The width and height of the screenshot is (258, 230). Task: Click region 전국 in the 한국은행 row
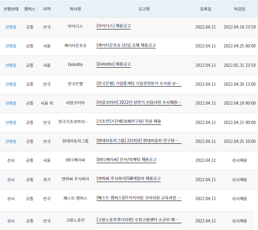(x=47, y=84)
